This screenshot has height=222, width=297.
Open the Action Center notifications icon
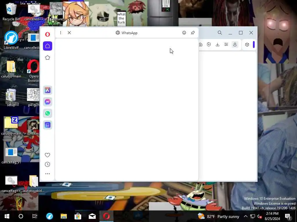pyautogui.click(x=288, y=217)
